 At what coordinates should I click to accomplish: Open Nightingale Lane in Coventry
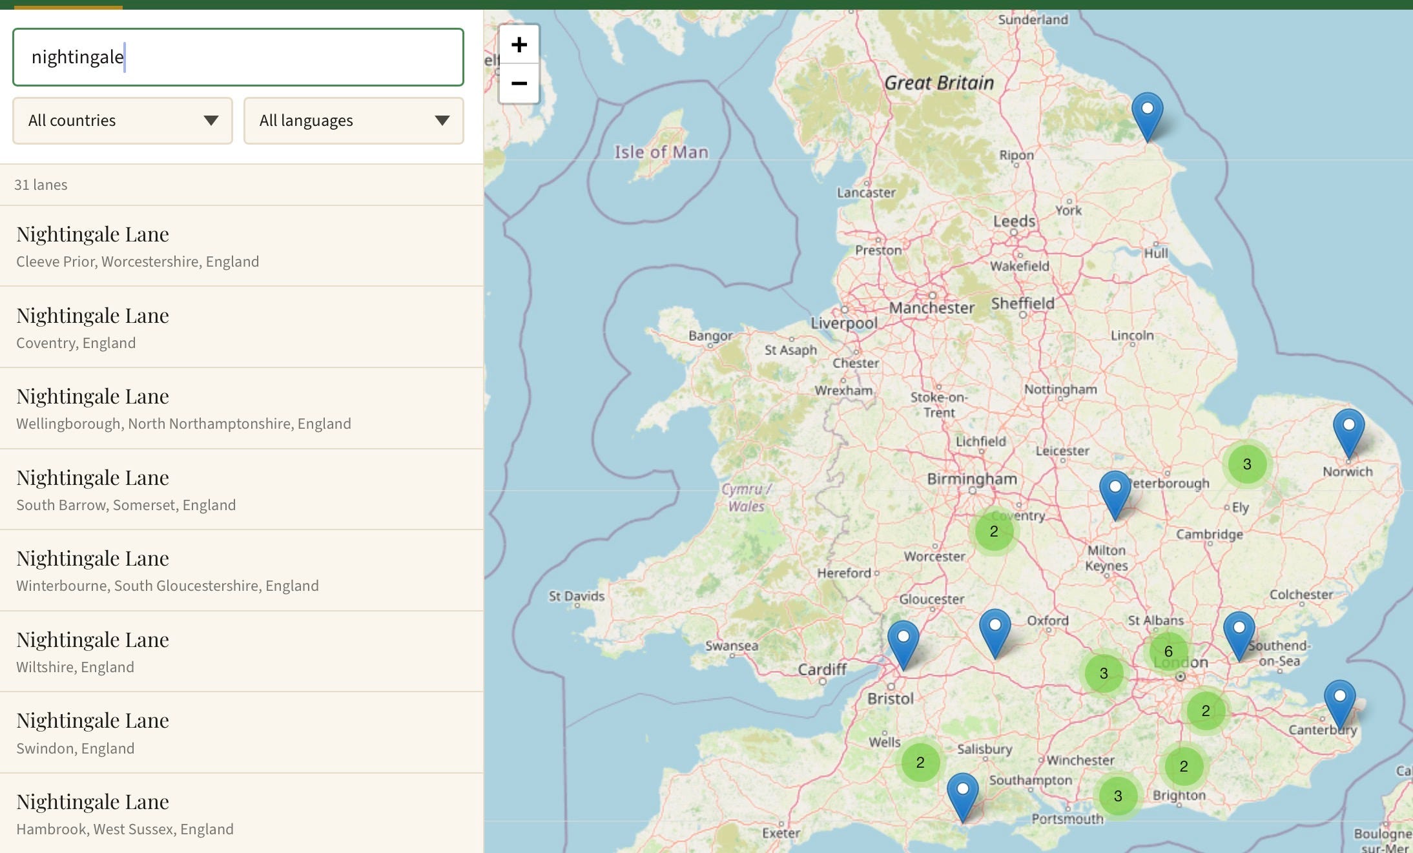click(242, 327)
